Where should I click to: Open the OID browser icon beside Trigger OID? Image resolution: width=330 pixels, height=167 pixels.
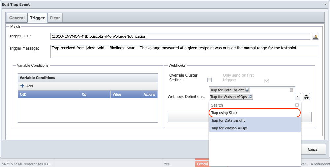pos(315,36)
